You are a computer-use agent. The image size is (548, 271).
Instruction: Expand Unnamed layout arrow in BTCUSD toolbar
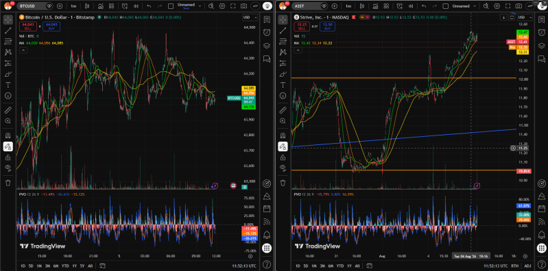200,6
